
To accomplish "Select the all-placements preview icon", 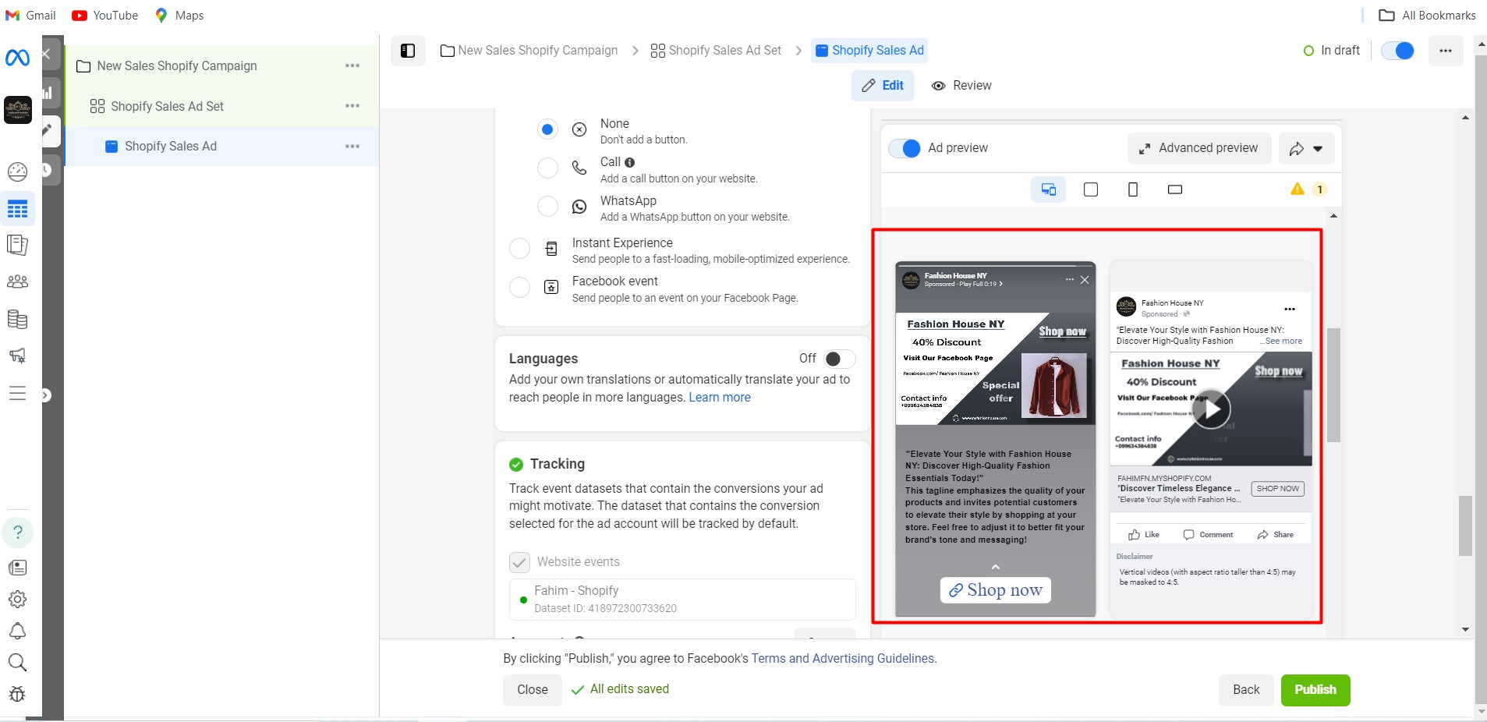I will (1048, 189).
